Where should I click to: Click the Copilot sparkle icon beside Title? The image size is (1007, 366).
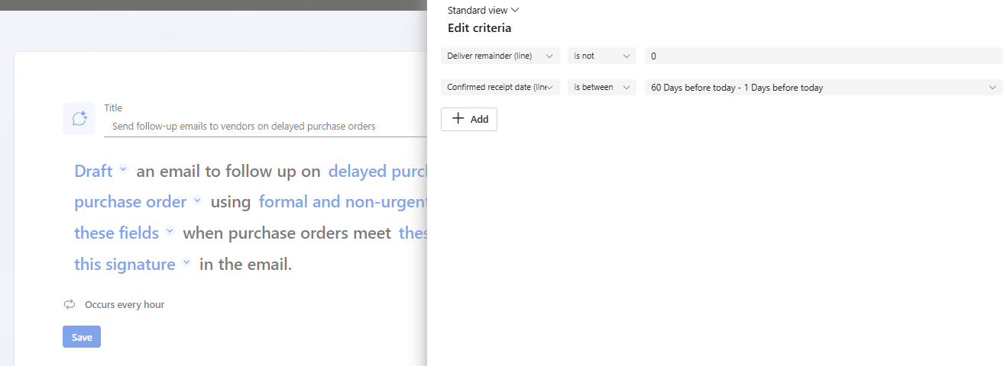(x=79, y=118)
